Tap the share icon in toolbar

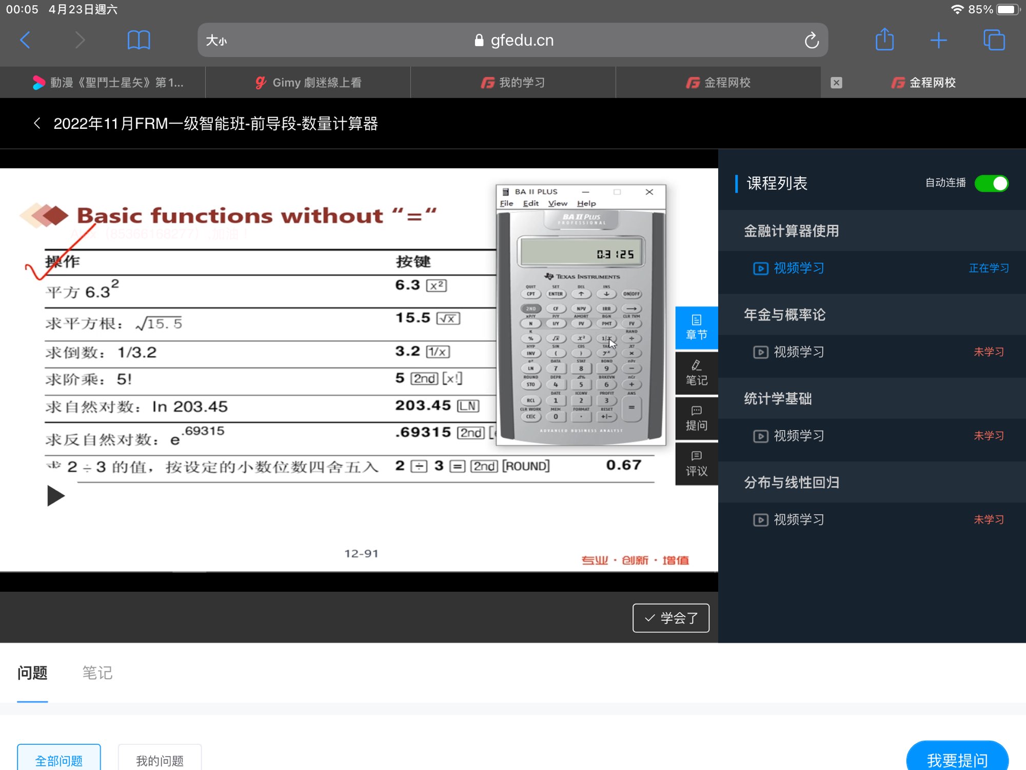[x=884, y=40]
